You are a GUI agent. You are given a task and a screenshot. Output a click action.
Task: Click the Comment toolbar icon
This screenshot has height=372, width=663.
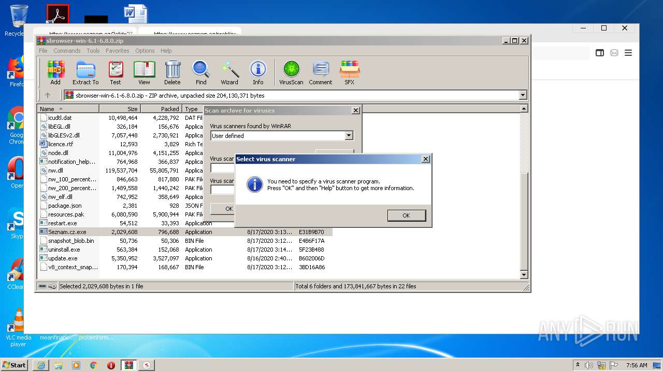(x=321, y=73)
